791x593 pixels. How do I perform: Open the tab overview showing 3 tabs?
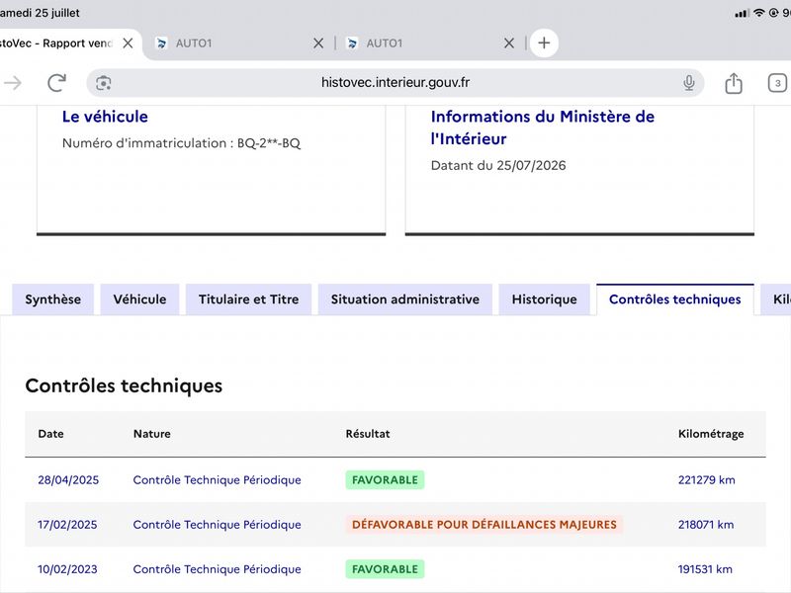[x=777, y=83]
